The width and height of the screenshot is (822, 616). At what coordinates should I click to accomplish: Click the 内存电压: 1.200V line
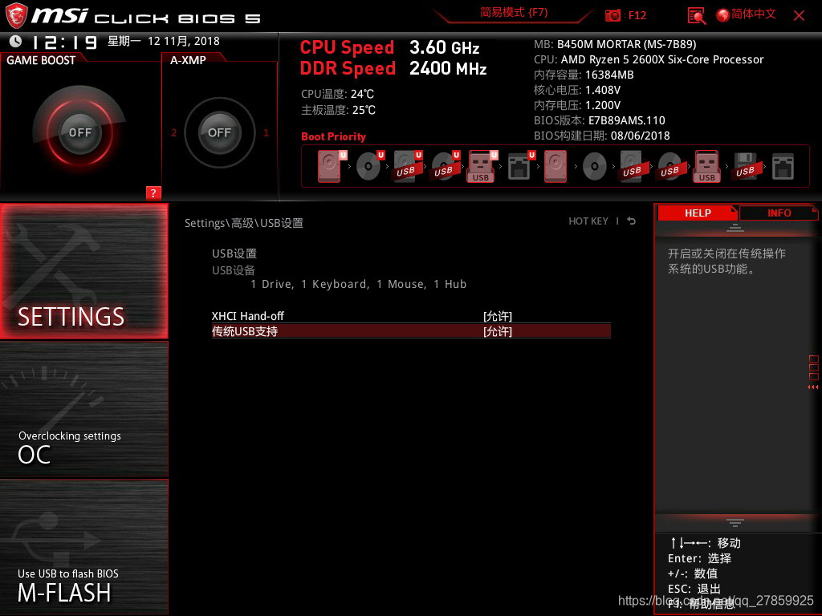coord(577,105)
